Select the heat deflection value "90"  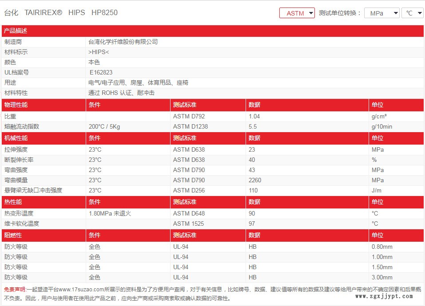pyautogui.click(x=252, y=213)
